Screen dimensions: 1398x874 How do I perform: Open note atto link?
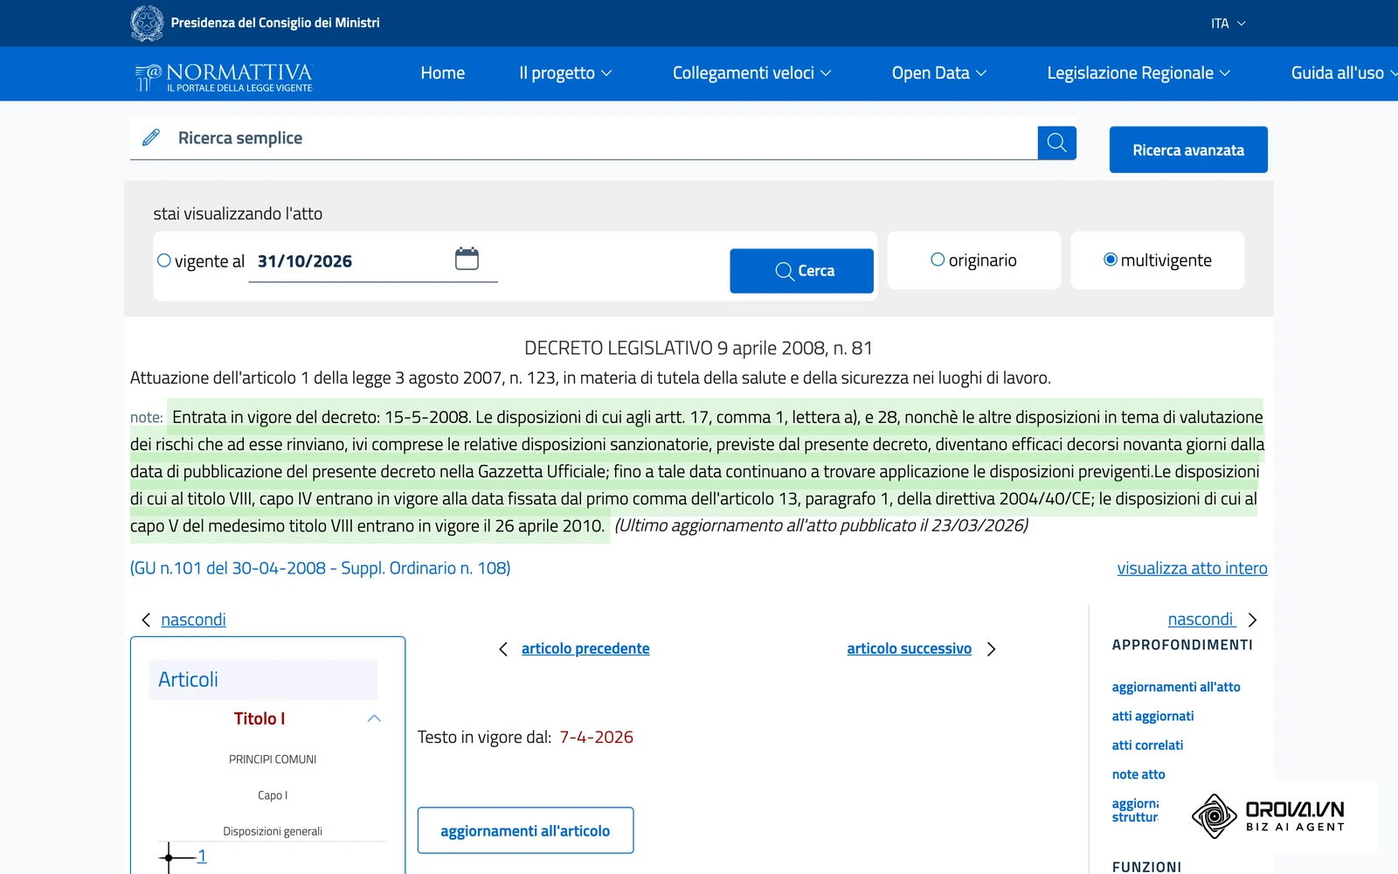point(1138,774)
